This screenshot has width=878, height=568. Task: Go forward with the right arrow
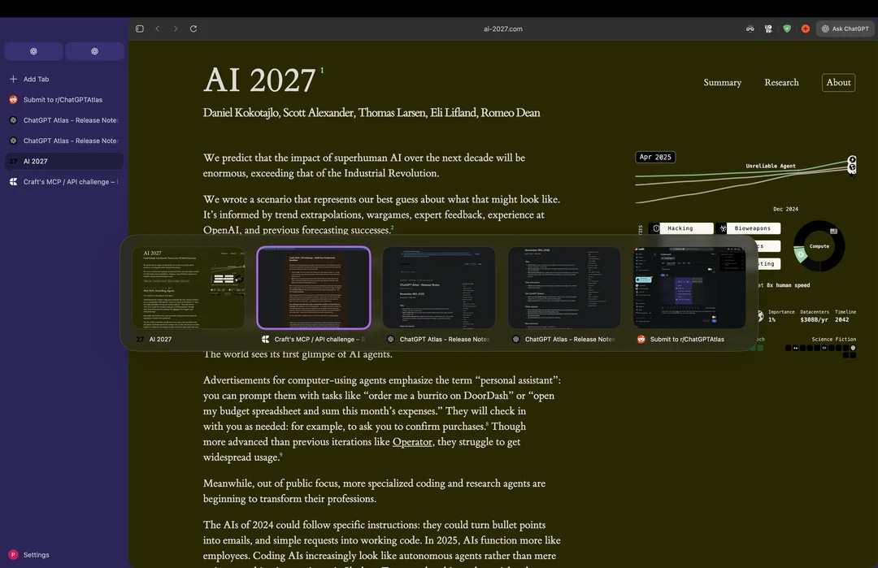point(176,28)
